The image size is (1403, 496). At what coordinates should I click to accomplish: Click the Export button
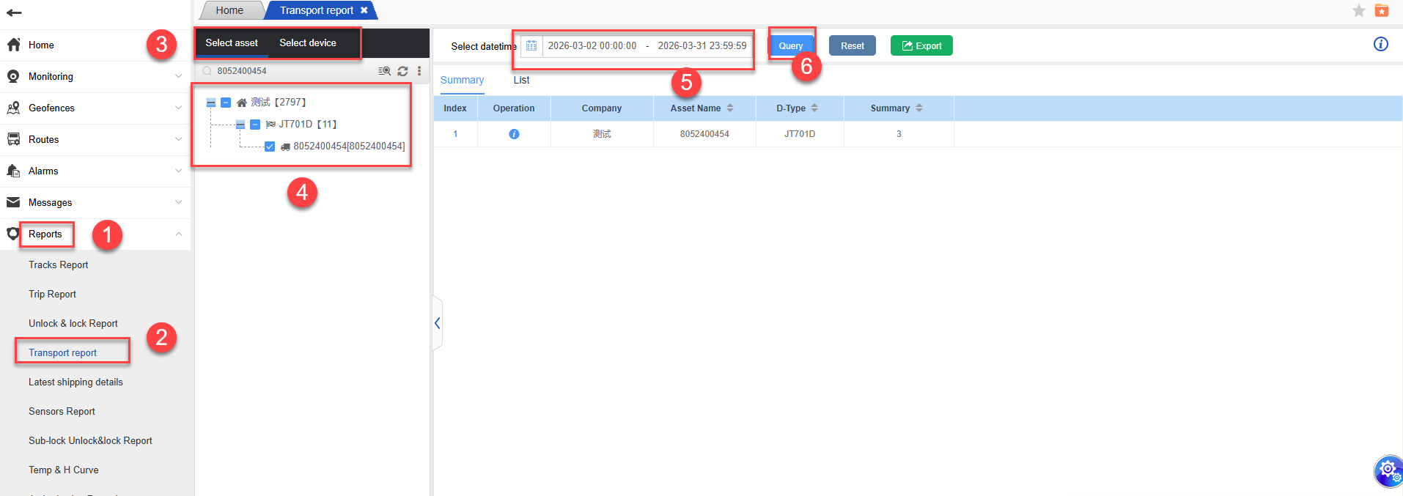(921, 45)
